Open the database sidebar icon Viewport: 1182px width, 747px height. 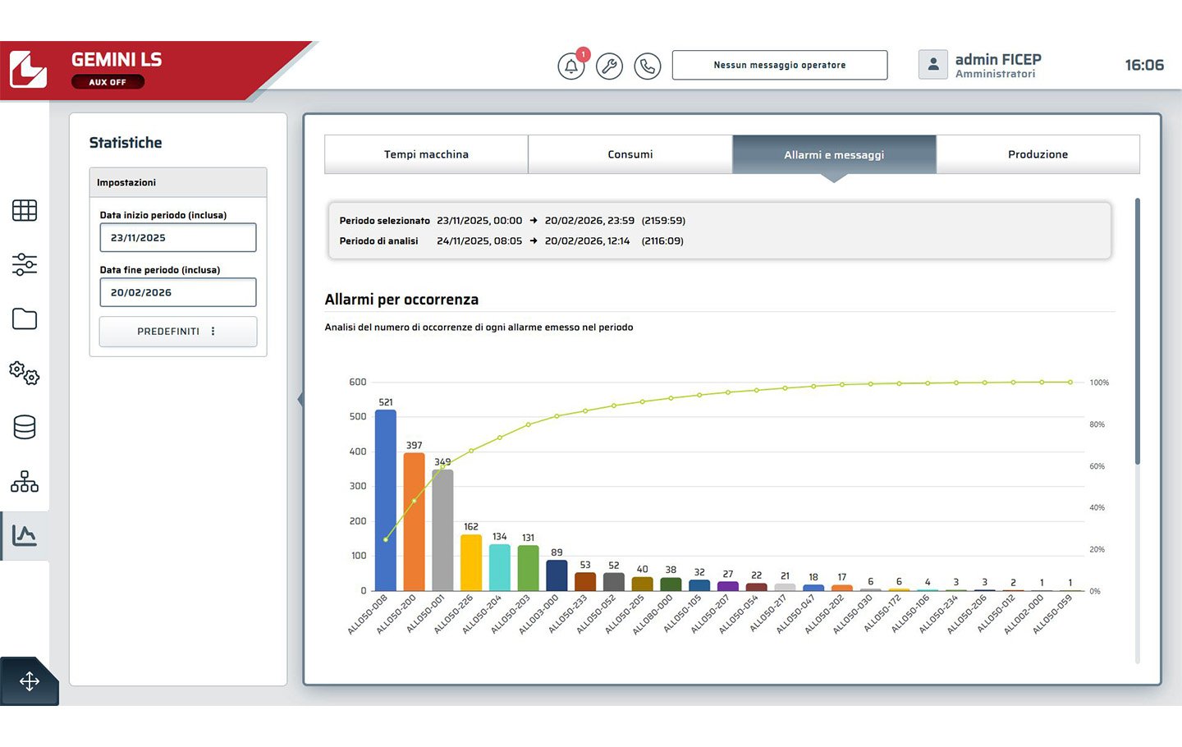(25, 427)
